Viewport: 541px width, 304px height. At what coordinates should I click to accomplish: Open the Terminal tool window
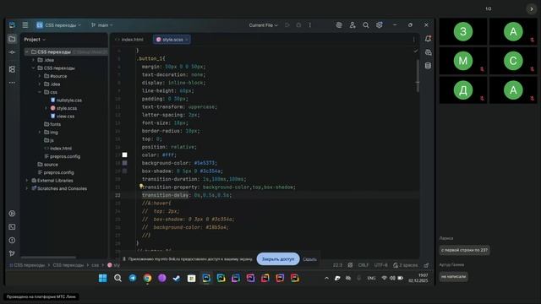point(12,227)
